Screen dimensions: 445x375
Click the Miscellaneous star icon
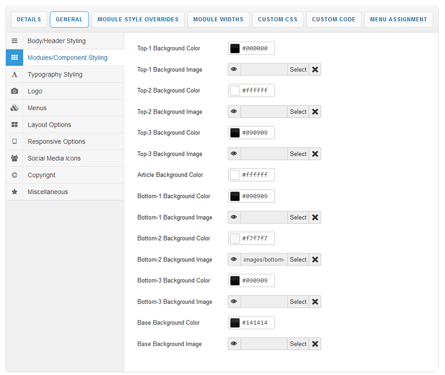point(15,192)
